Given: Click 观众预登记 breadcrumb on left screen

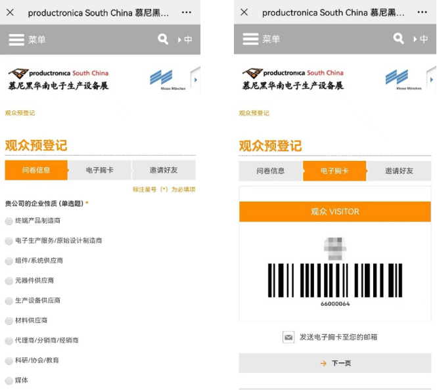Looking at the screenshot, I should point(20,113).
